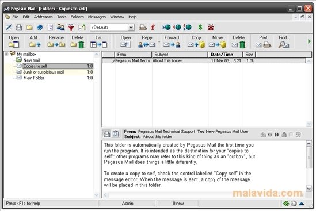
Task: Open the address books blue book icon
Action: 40,27
